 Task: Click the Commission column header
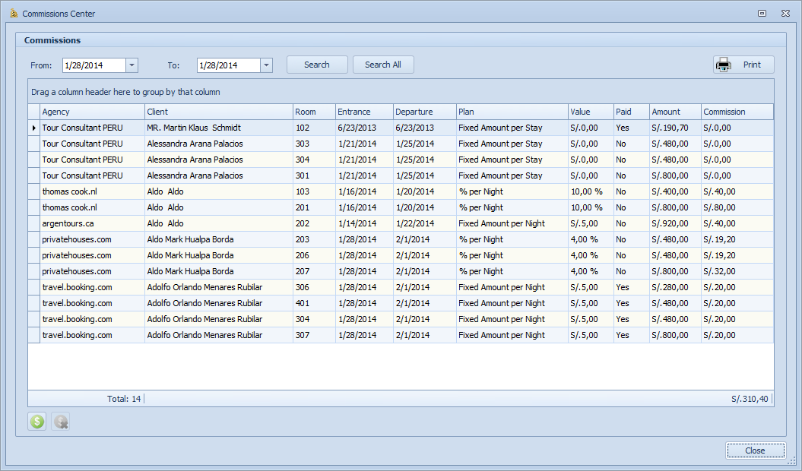tap(736, 112)
